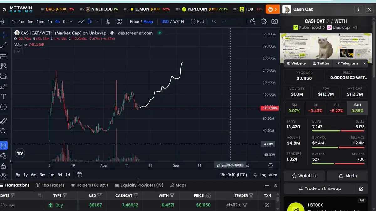Screen dimensions: 376x211
Task: Toggle magnet snap mode
Action: 3,145
